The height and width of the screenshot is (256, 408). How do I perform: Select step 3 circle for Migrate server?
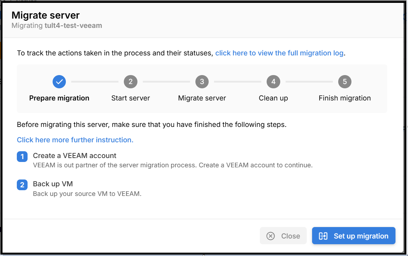(x=202, y=82)
